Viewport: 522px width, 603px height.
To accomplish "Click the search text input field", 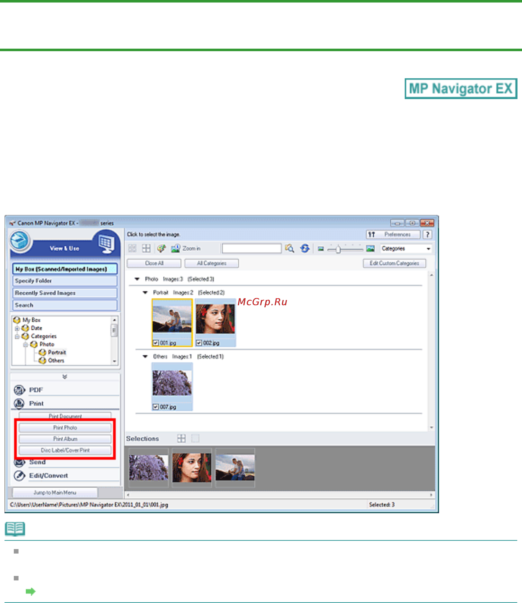I will [252, 248].
